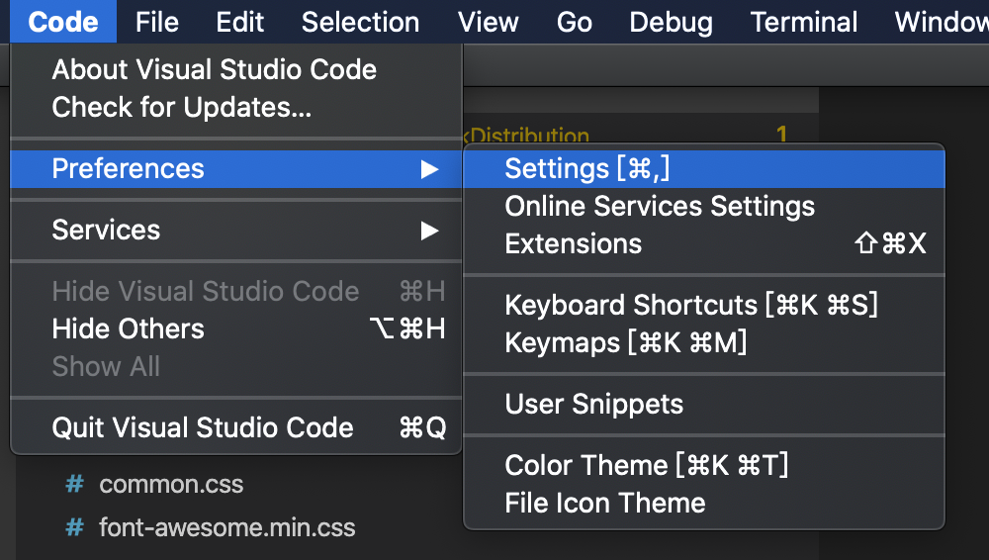Click the CSS hash icon beside font-awesome.min.css

[74, 527]
